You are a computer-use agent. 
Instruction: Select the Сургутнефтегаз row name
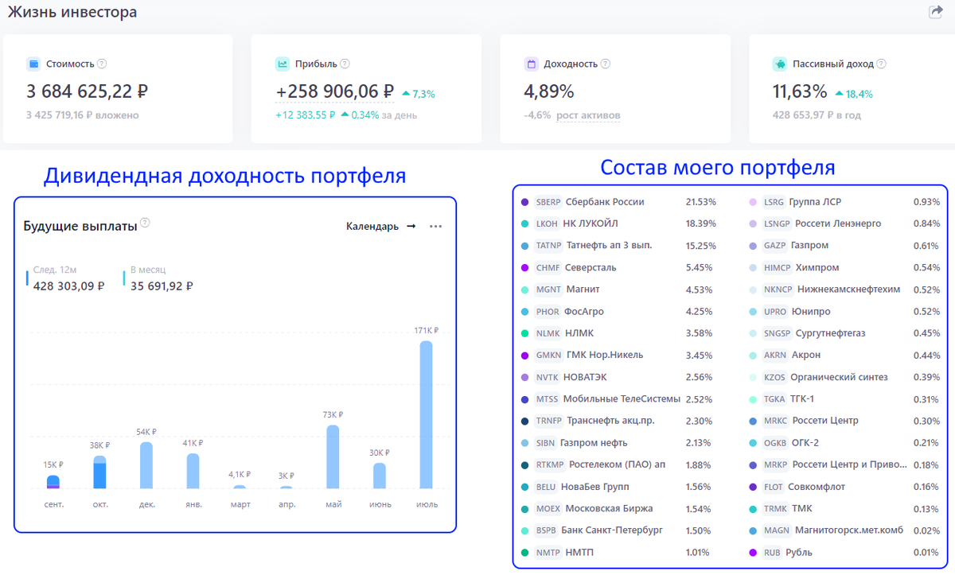[830, 333]
